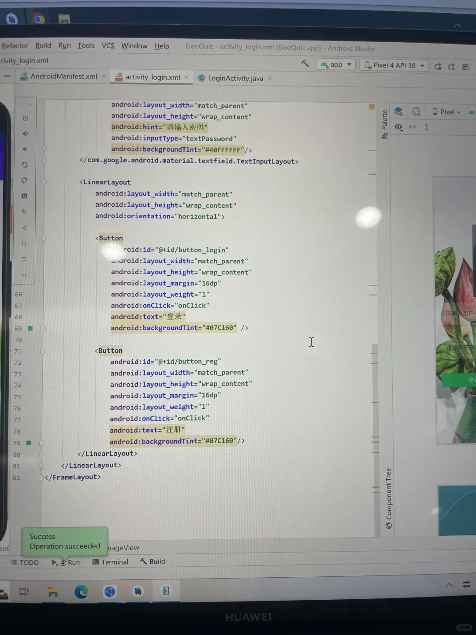Close the AndroidManifest.xml tab
The image size is (476, 635).
(104, 76)
